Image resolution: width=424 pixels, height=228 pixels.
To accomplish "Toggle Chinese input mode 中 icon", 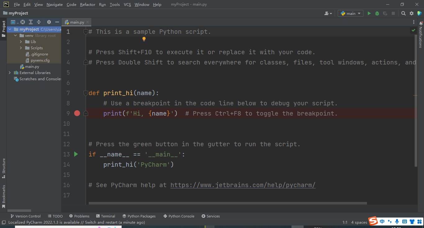I will coord(382,221).
